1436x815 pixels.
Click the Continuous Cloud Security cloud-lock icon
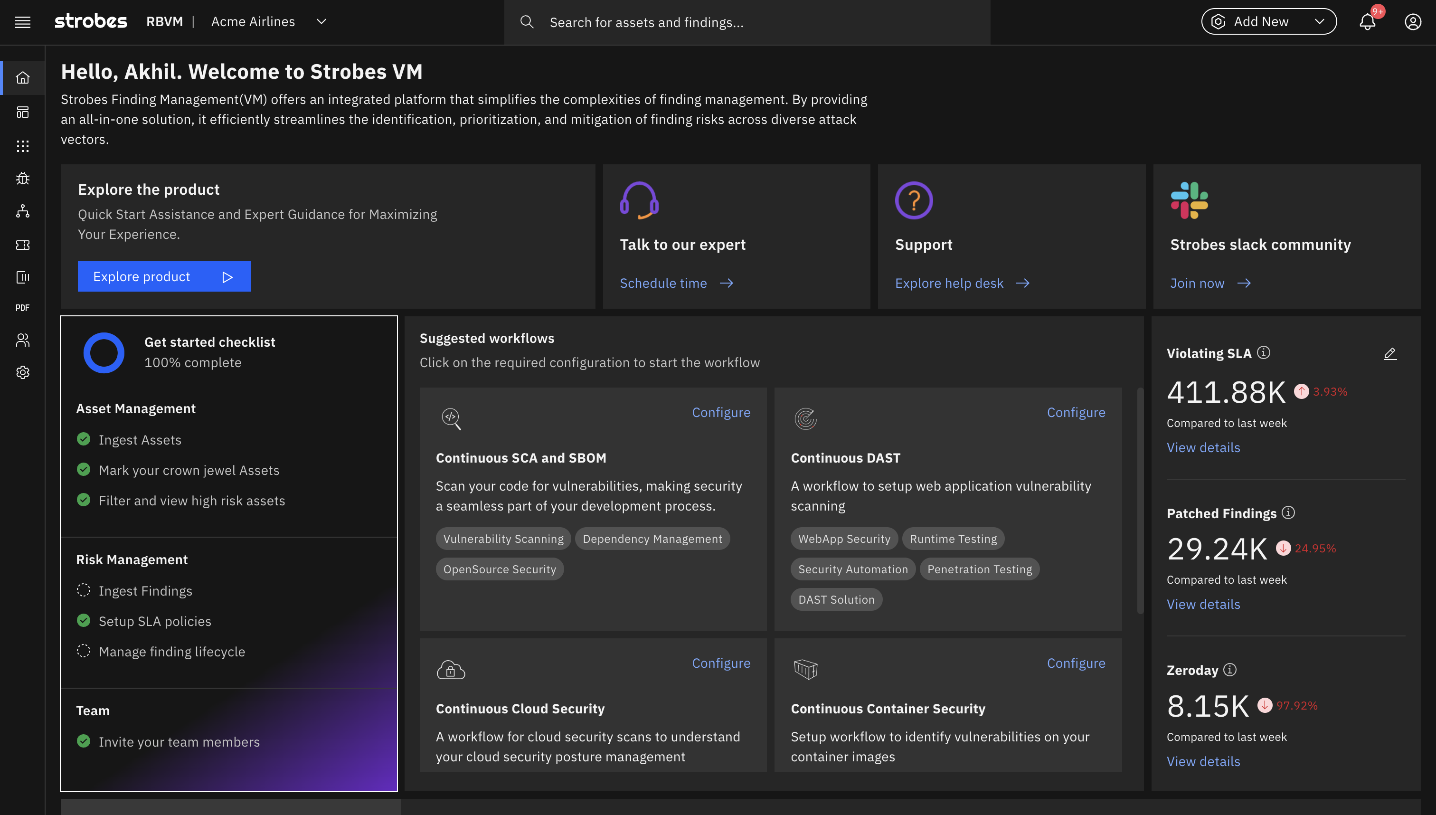[x=451, y=670]
